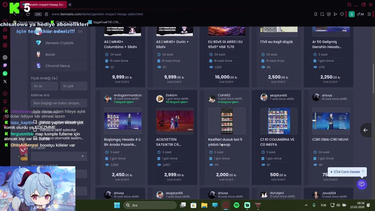The height and width of the screenshot is (211, 375).
Task: Select the Genesis Crystals category
Action: (59, 43)
